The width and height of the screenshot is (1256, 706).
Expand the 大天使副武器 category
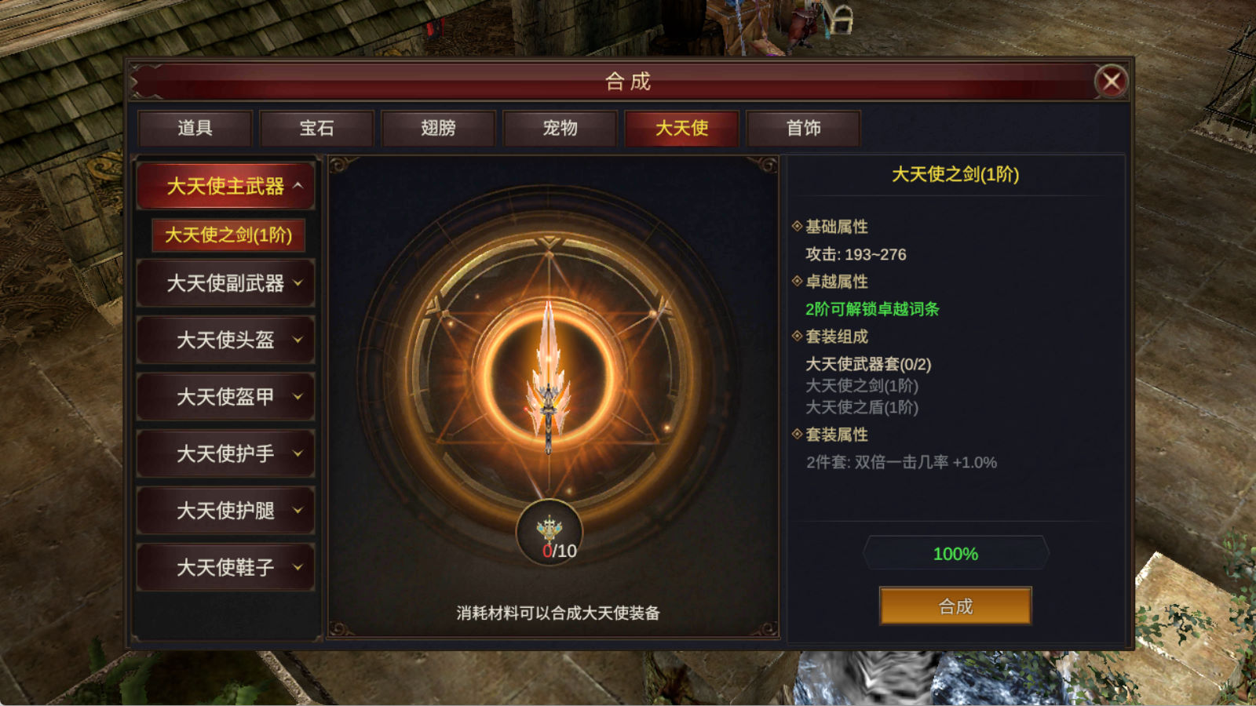tap(226, 283)
